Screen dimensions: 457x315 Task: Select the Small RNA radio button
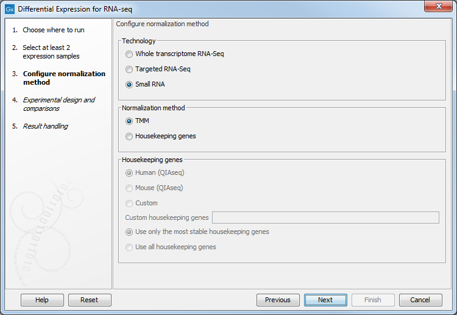click(129, 85)
